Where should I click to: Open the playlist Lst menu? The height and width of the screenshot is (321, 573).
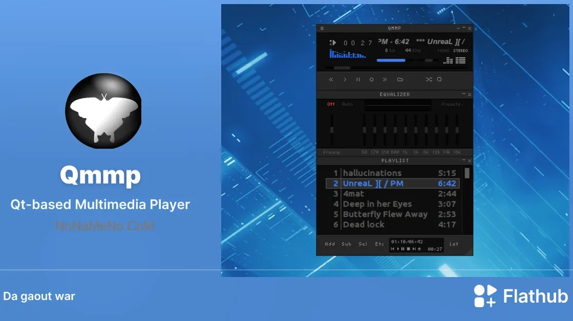[454, 244]
